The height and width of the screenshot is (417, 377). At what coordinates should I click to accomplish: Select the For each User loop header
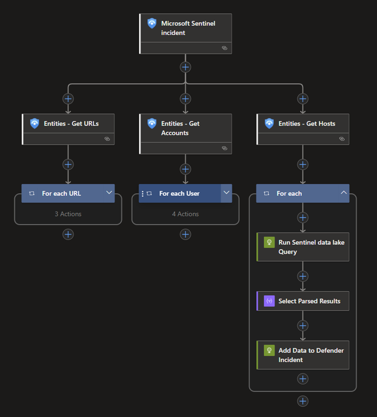186,193
